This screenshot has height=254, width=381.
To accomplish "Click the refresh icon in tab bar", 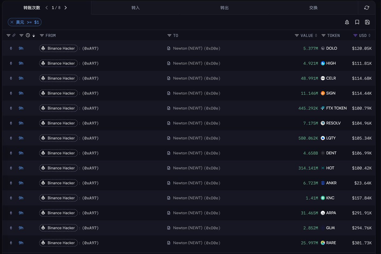I will 367,8.
